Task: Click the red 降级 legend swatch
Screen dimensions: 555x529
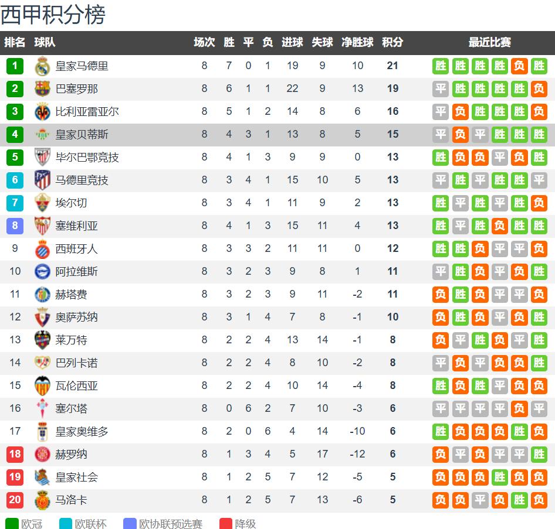Action: coord(226,523)
